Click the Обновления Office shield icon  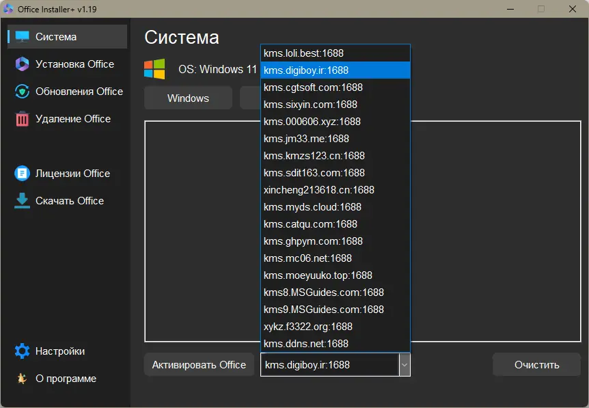coord(21,91)
